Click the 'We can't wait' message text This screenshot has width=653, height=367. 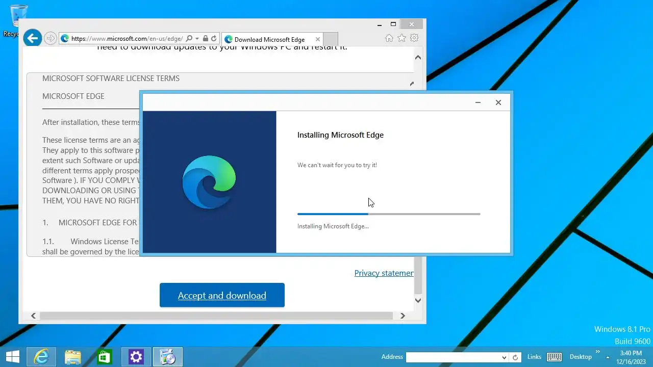point(337,165)
